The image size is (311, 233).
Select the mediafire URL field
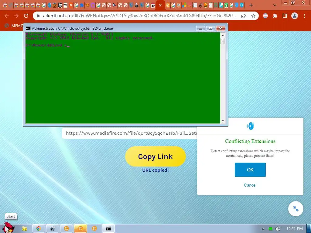pos(129,133)
